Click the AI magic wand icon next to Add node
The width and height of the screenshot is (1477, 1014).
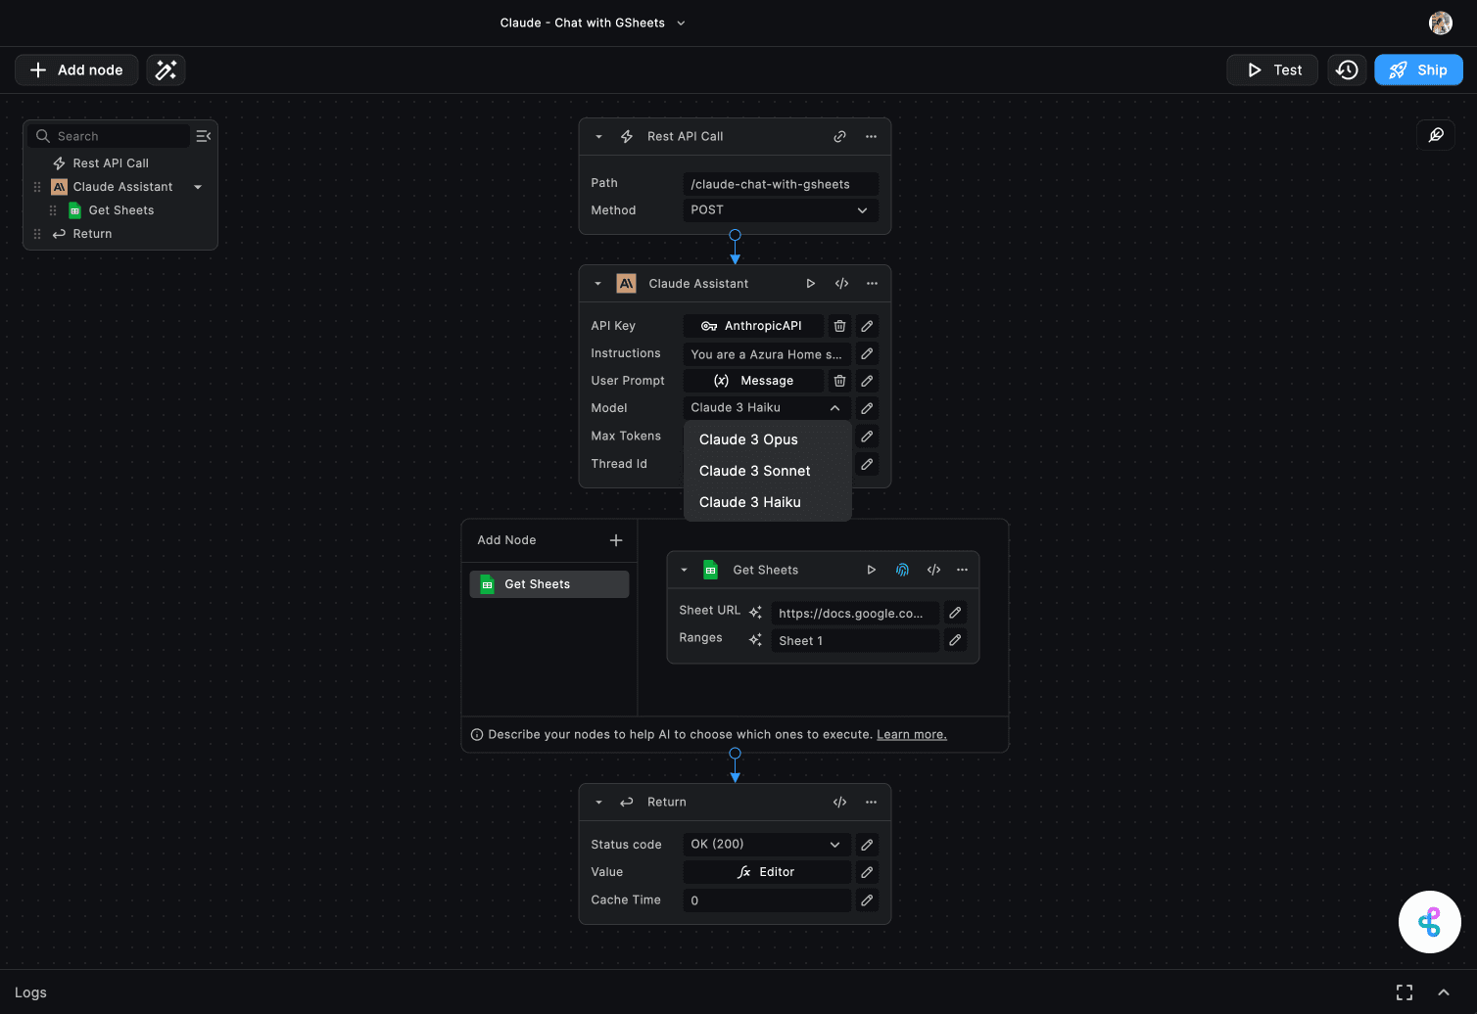coord(165,69)
